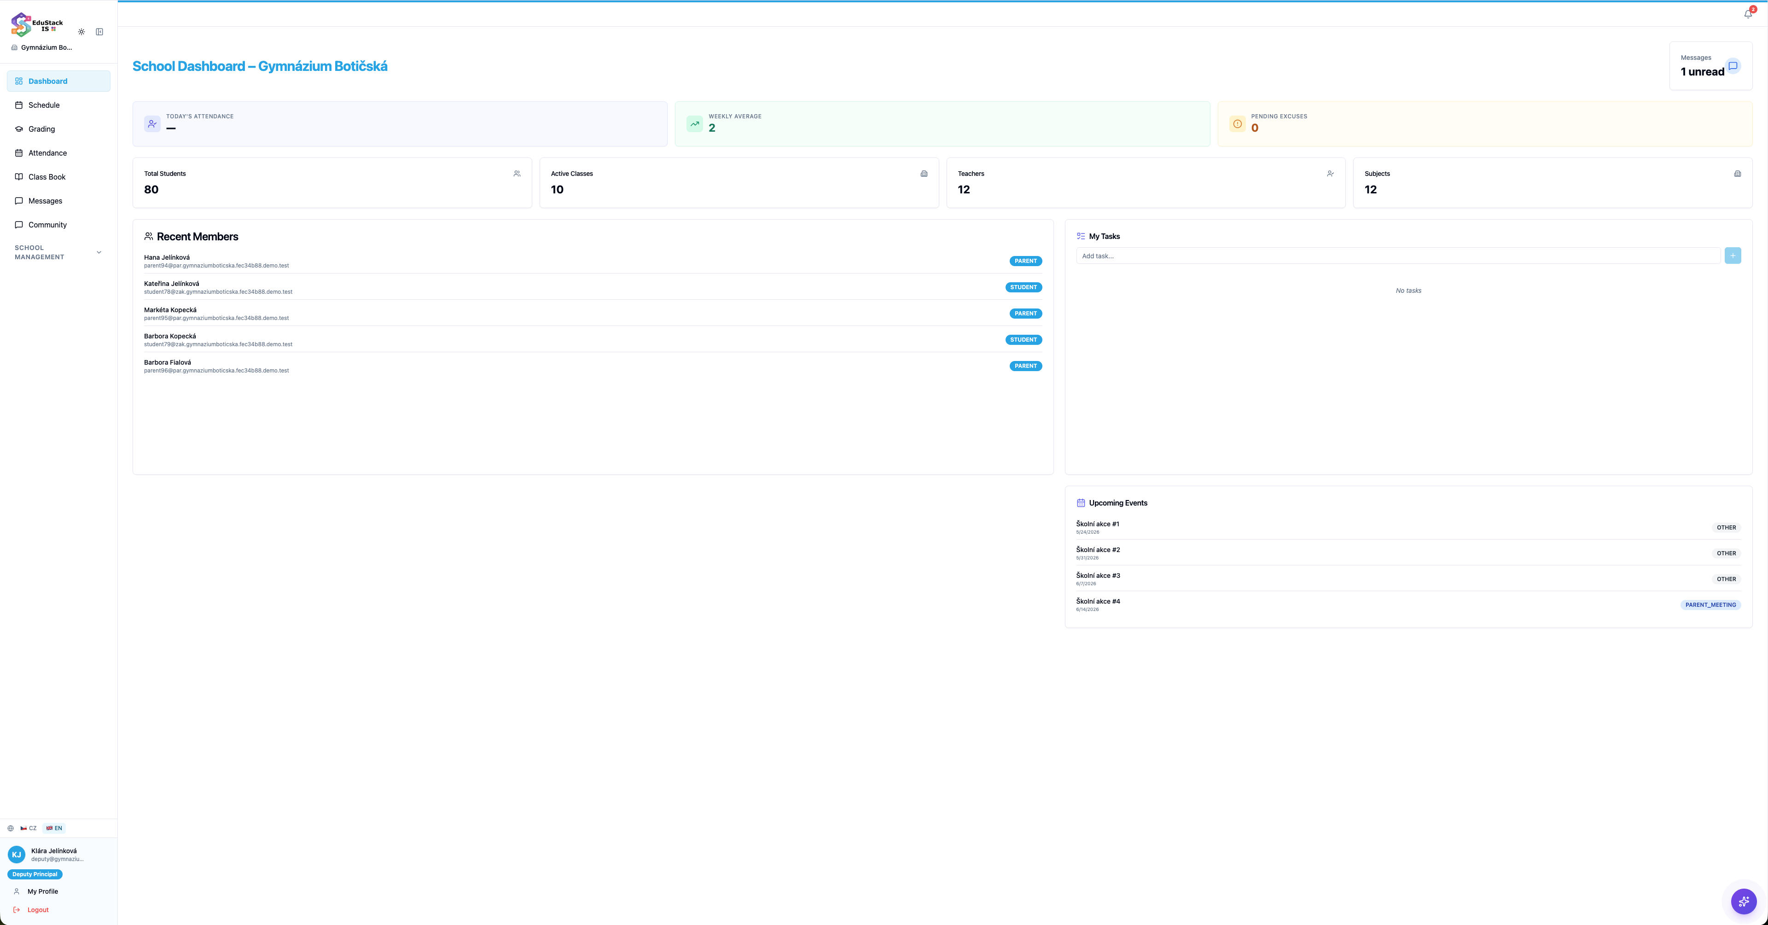Image resolution: width=1768 pixels, height=925 pixels.
Task: Open My Profile
Action: (58, 891)
